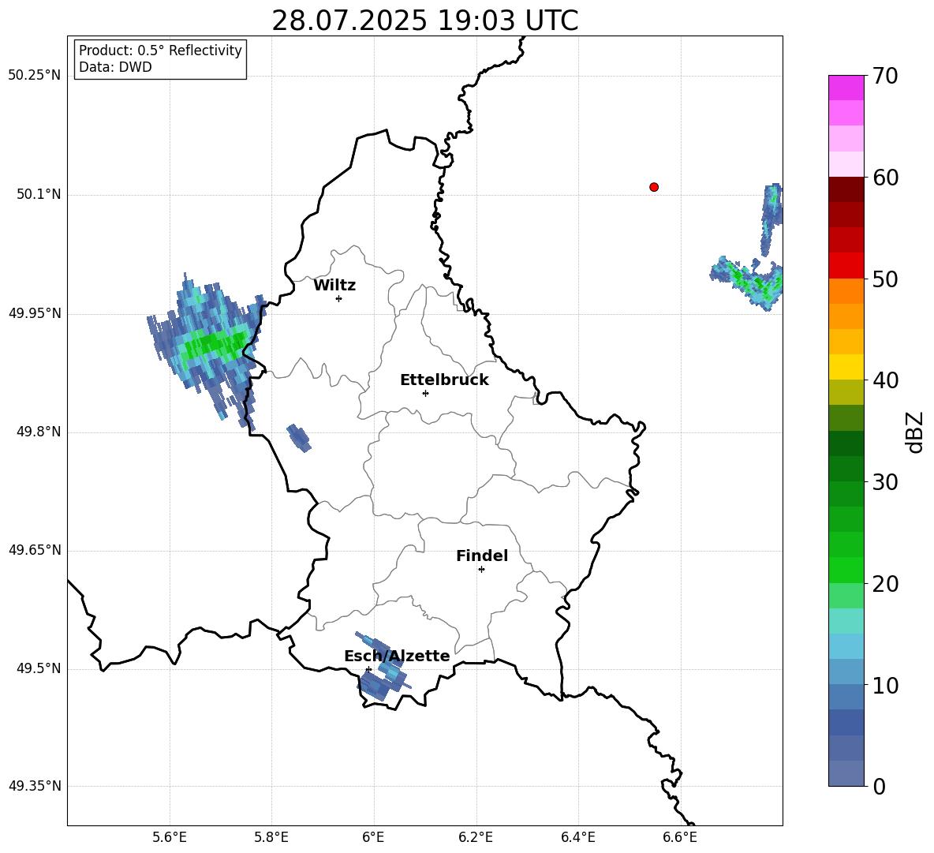The height and width of the screenshot is (853, 934).
Task: Click the Product: 0.5° Reflectivity text
Action: pyautogui.click(x=160, y=50)
